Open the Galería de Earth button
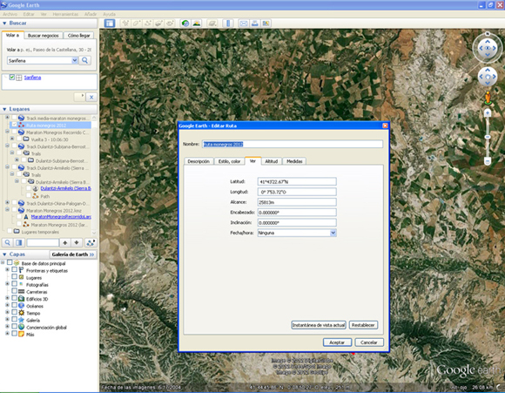This screenshot has height=393, width=505. pos(73,254)
